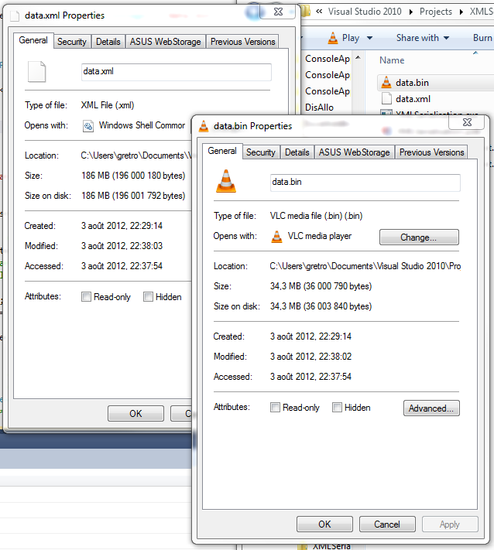
Task: Click VLC media player icon beside Opens with
Action: (276, 237)
